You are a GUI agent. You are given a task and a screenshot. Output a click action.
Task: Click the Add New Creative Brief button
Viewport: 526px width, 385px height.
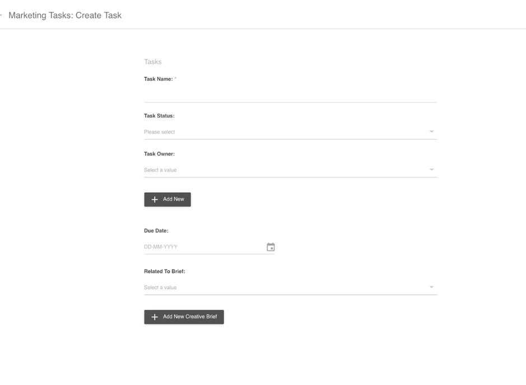pyautogui.click(x=184, y=317)
